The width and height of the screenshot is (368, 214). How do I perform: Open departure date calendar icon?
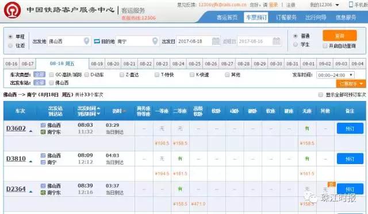click(216, 41)
